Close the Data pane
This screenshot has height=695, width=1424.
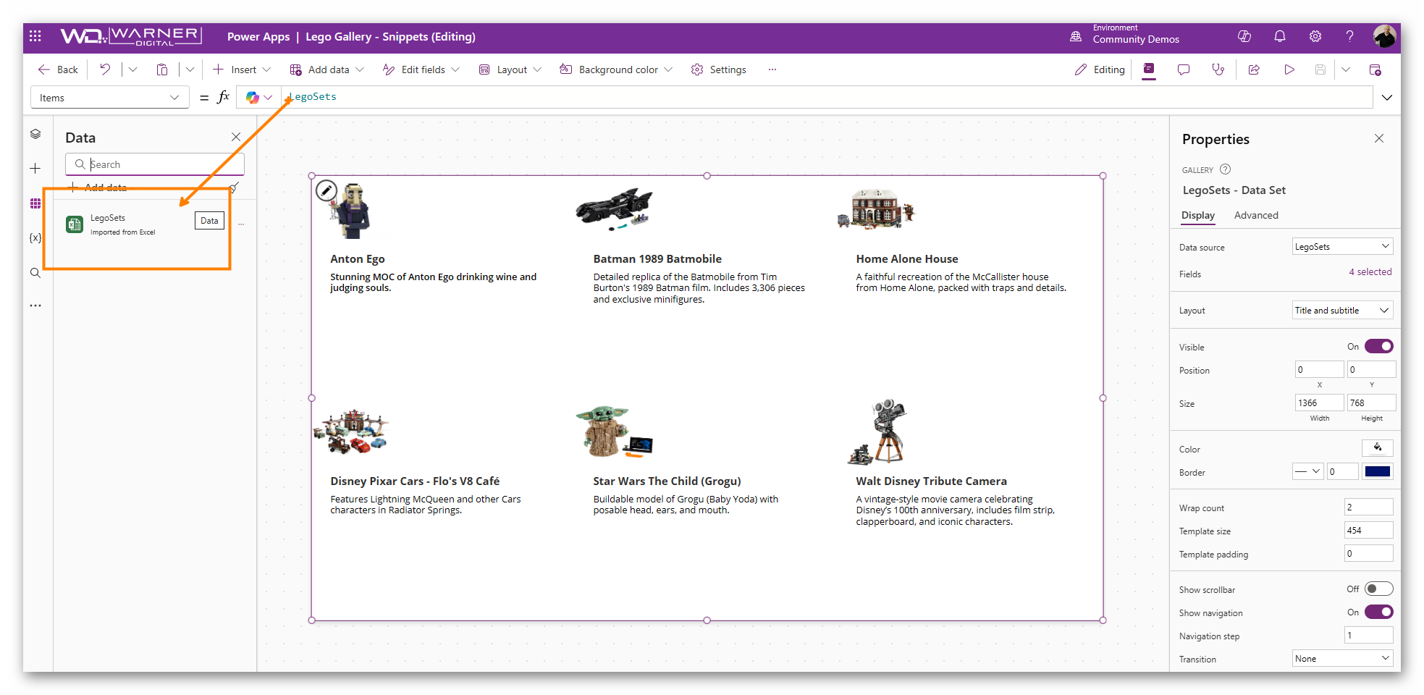point(236,137)
